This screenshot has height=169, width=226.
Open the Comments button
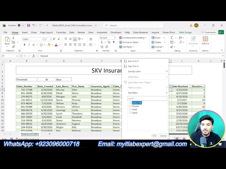click(x=209, y=32)
